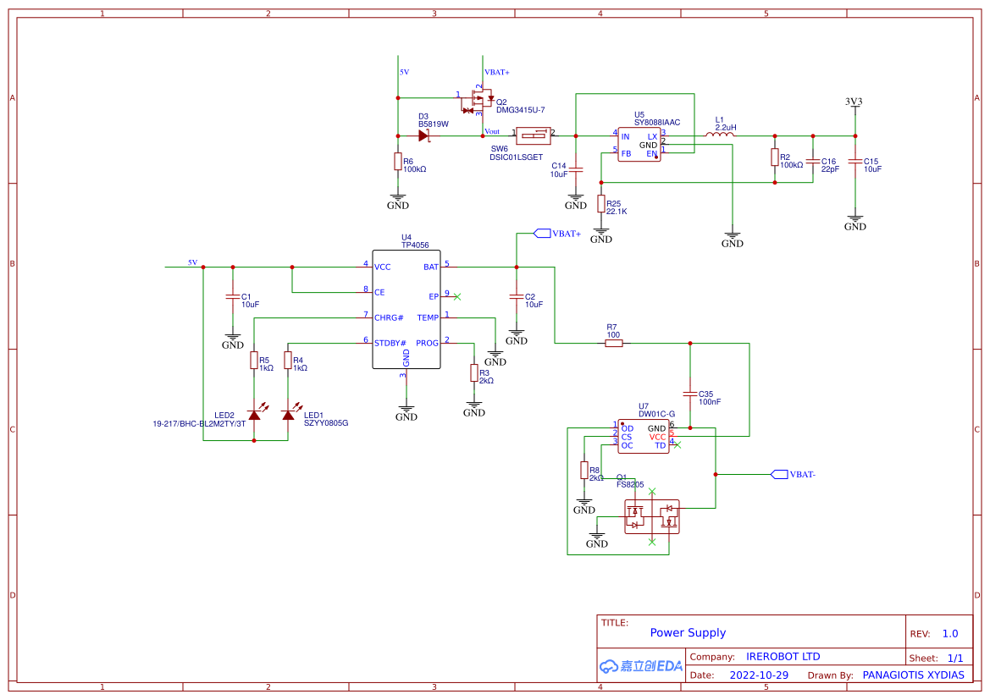Click the dual MOSFET Q1 FS8205
This screenshot has width=990, height=700.
(x=650, y=515)
